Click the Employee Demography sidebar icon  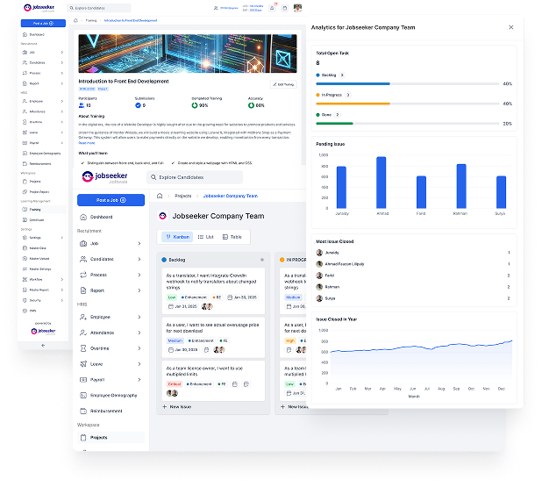click(x=83, y=396)
